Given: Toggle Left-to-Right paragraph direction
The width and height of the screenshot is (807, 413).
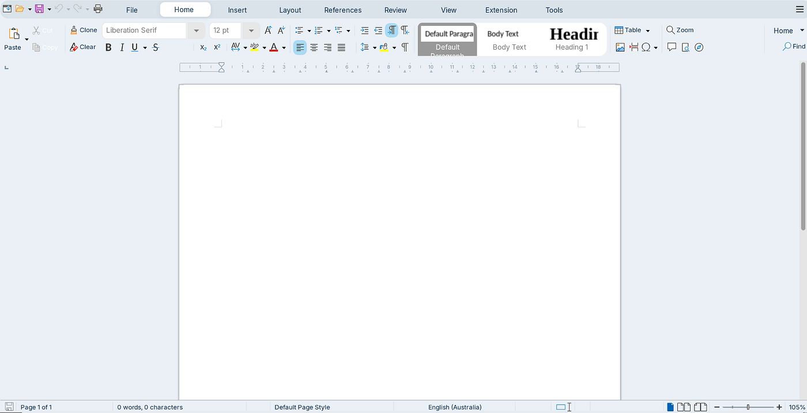Looking at the screenshot, I should point(392,30).
